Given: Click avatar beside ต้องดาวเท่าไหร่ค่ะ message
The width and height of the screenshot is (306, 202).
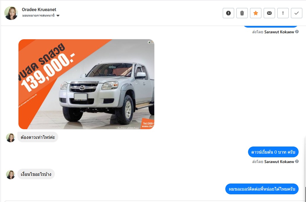Looking at the screenshot, I should [11, 138].
